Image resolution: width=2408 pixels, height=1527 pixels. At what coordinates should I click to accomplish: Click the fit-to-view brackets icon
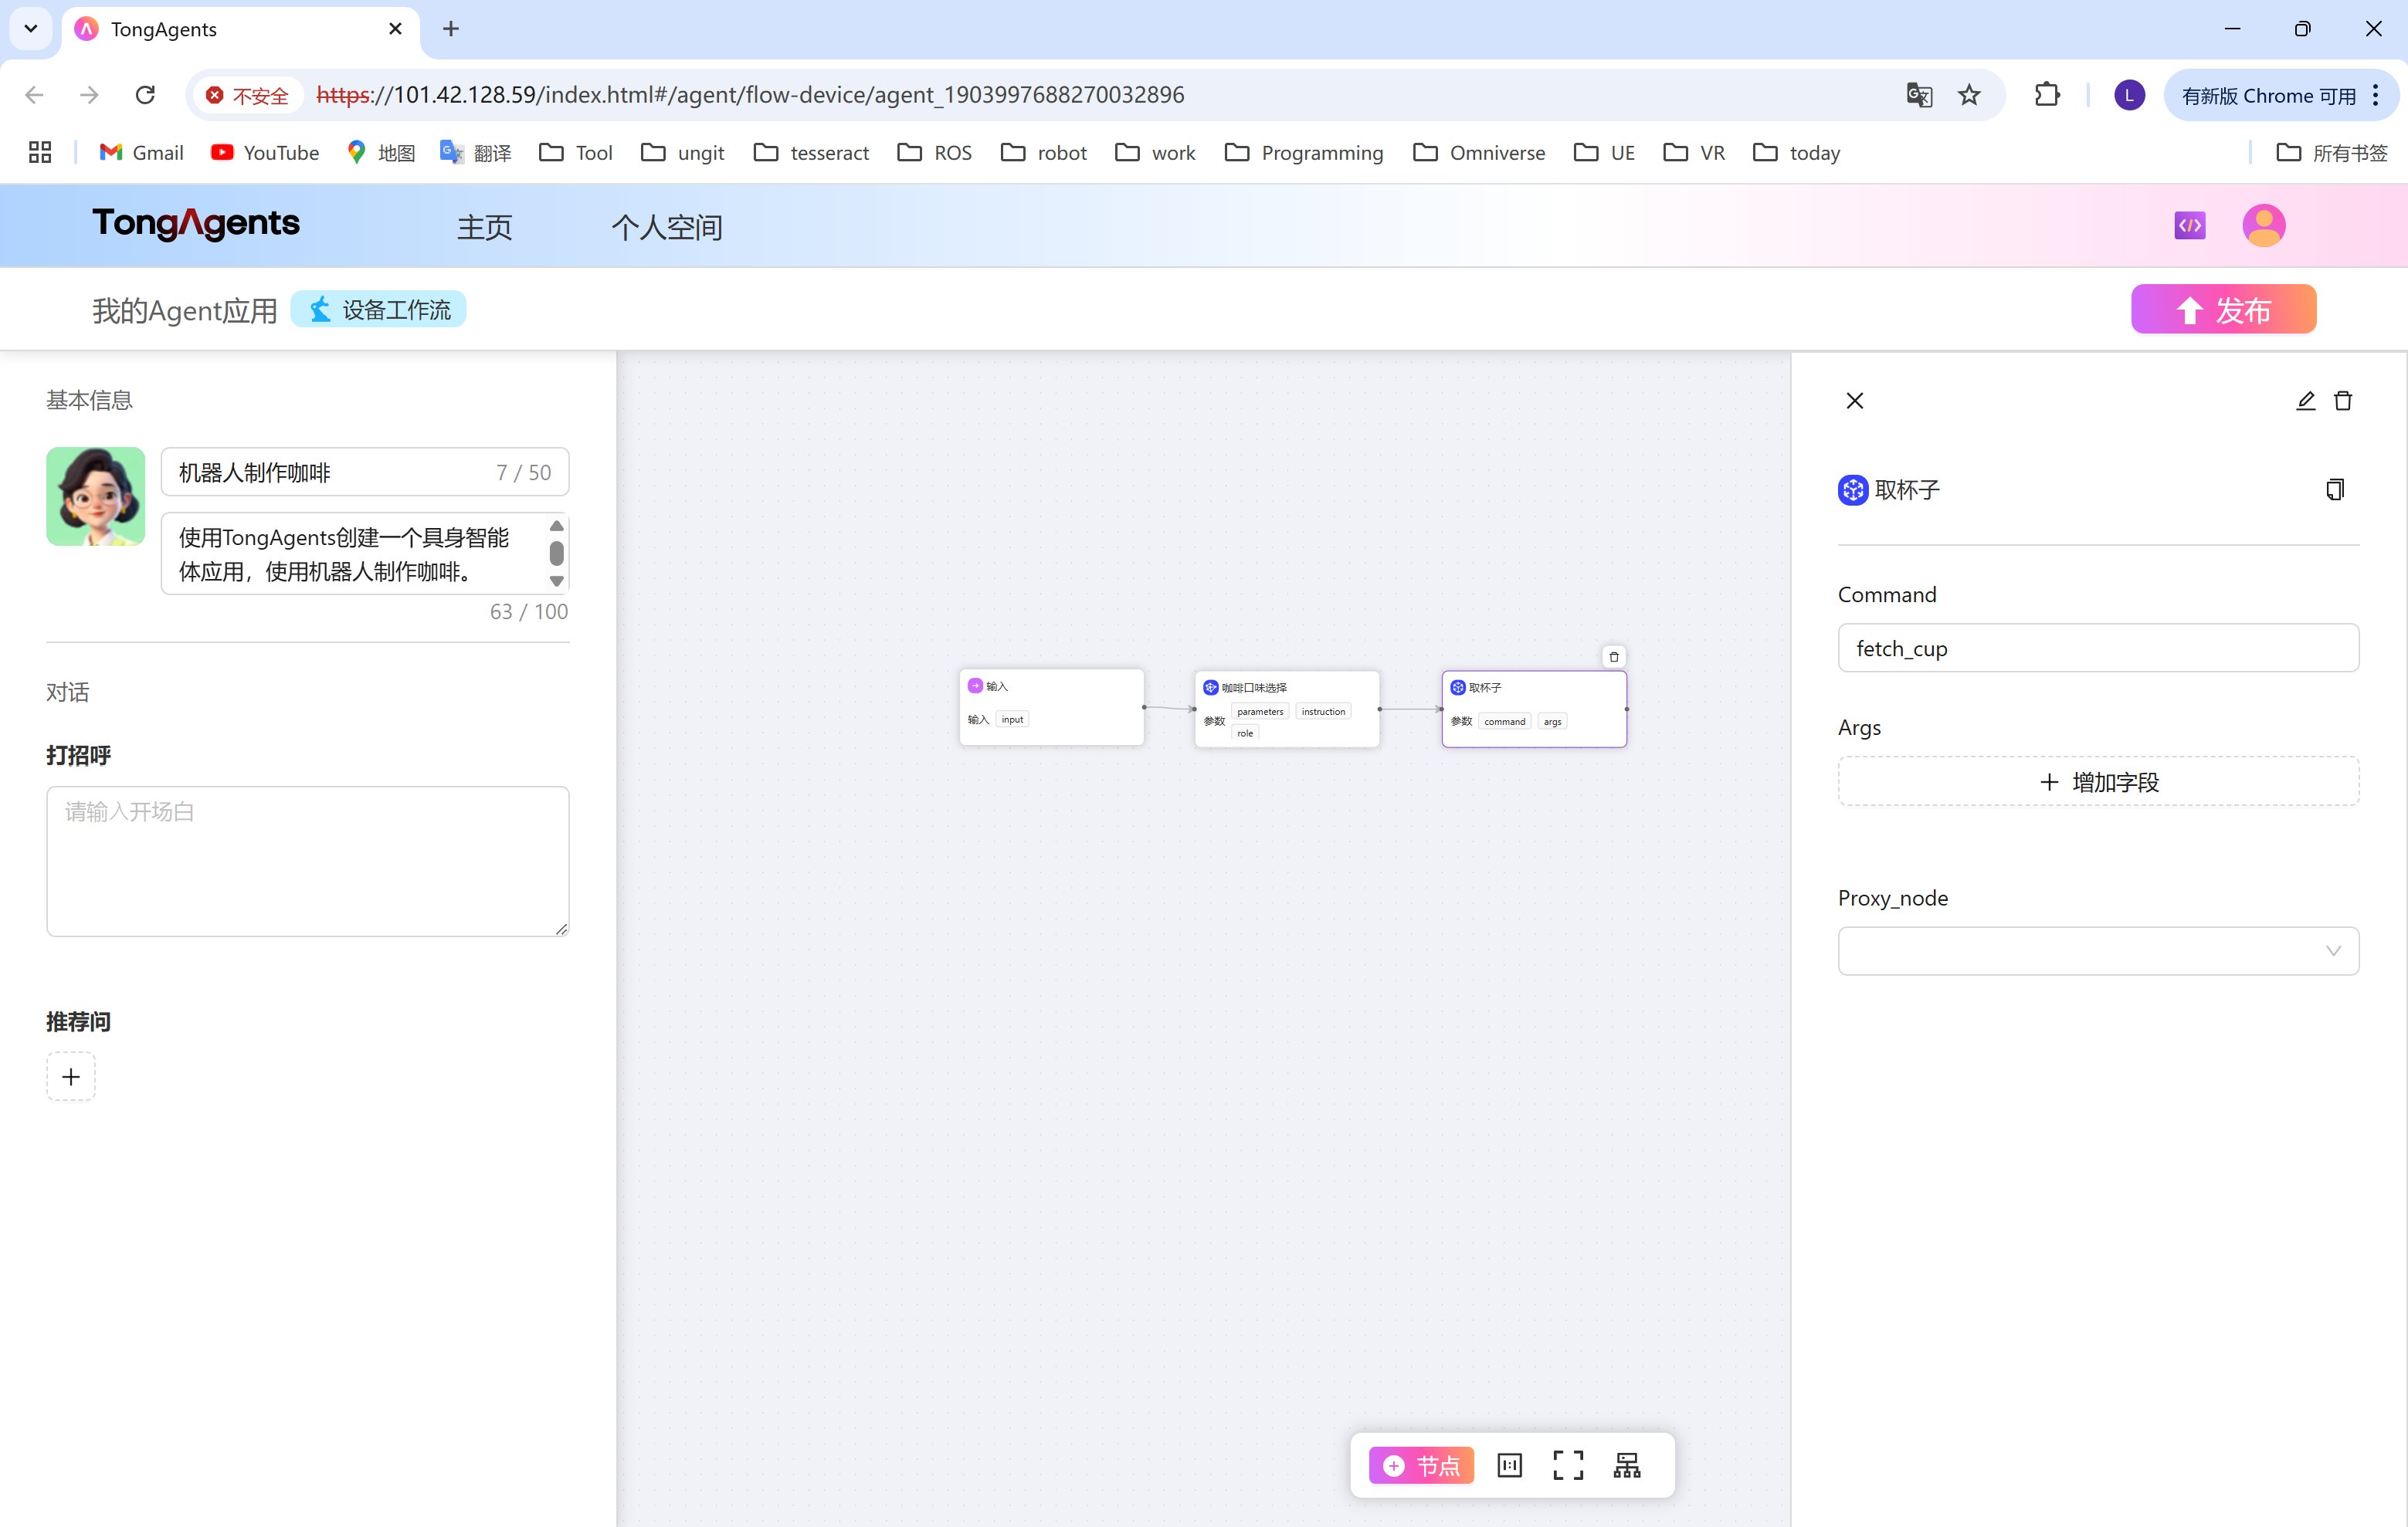click(1568, 1465)
